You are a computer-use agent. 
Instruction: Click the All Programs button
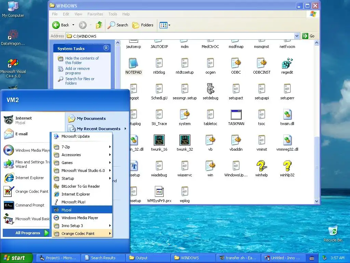coord(26,233)
